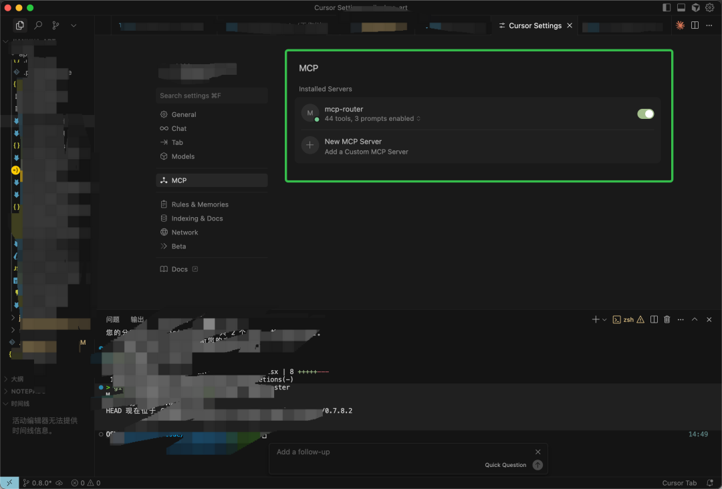Viewport: 722px width, 489px height.
Task: Open the Docs link in settings sidebar
Action: [179, 269]
